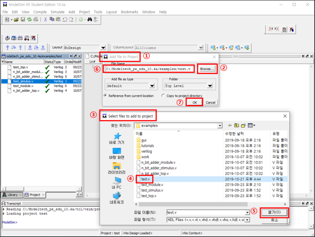315x237 pixels.
Task: Open the ColumnLayout AllColumns dropdown
Action: [200, 48]
